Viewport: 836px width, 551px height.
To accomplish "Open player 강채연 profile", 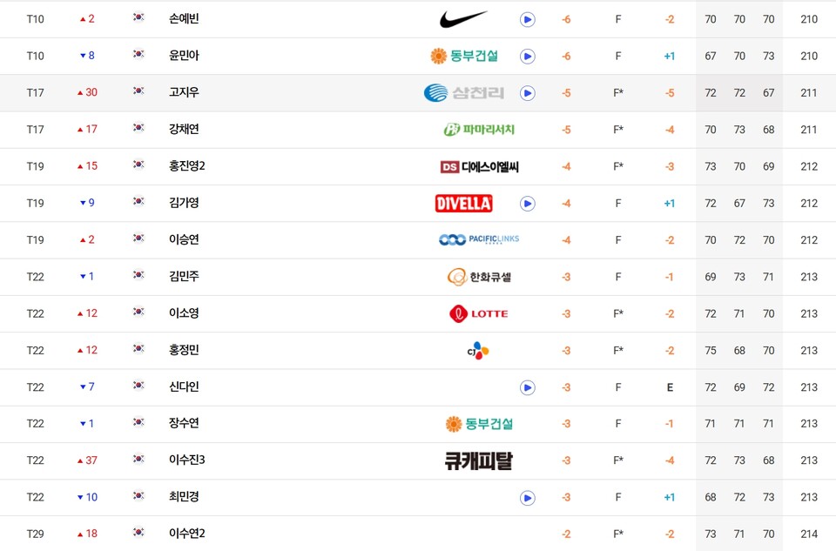I will pos(184,130).
